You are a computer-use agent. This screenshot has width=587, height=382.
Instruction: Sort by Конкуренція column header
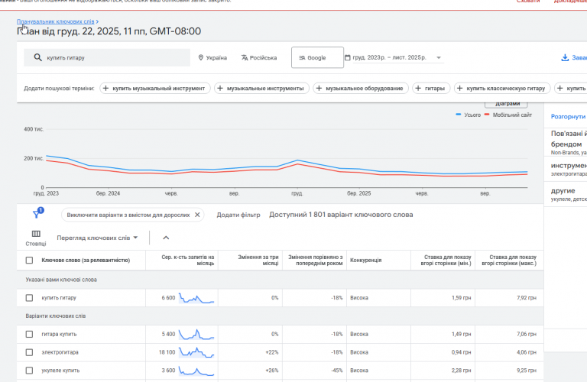pos(366,261)
